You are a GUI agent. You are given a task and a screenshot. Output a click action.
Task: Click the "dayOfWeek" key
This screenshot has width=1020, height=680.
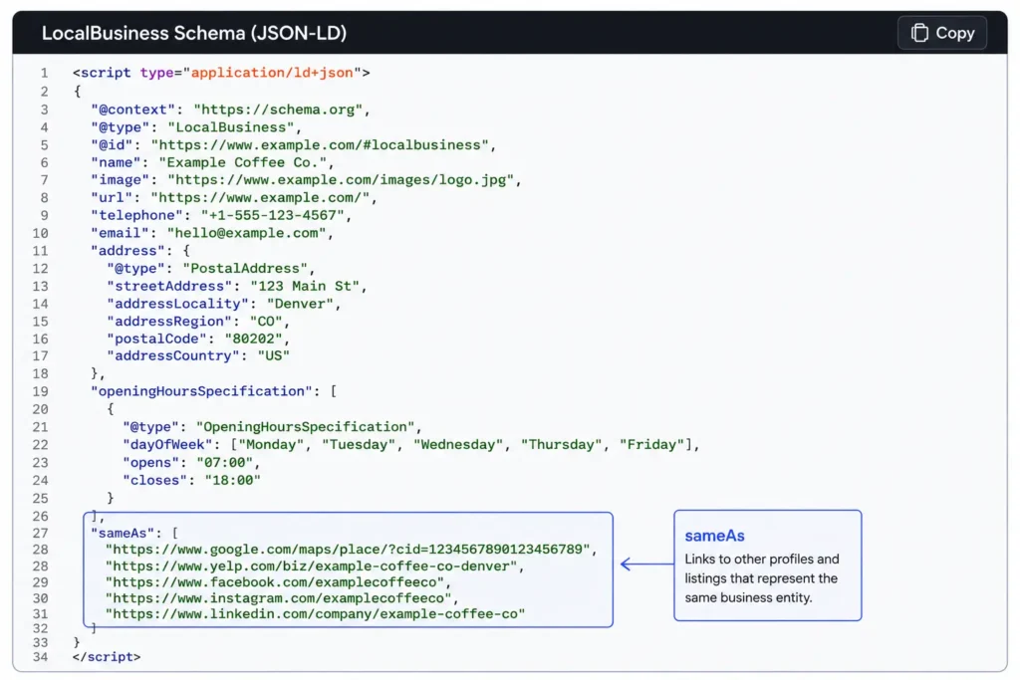[167, 445]
